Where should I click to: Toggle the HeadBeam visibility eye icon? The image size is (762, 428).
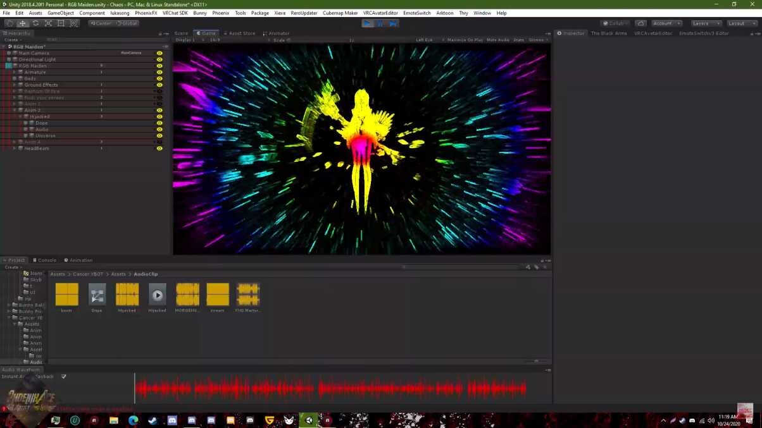[x=159, y=148]
